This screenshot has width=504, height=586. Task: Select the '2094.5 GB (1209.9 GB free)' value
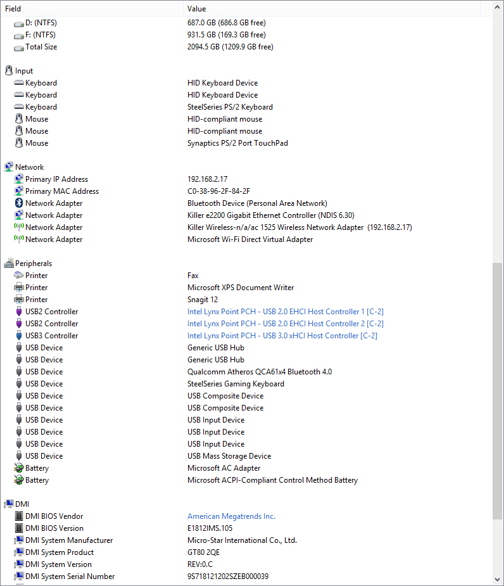(230, 47)
